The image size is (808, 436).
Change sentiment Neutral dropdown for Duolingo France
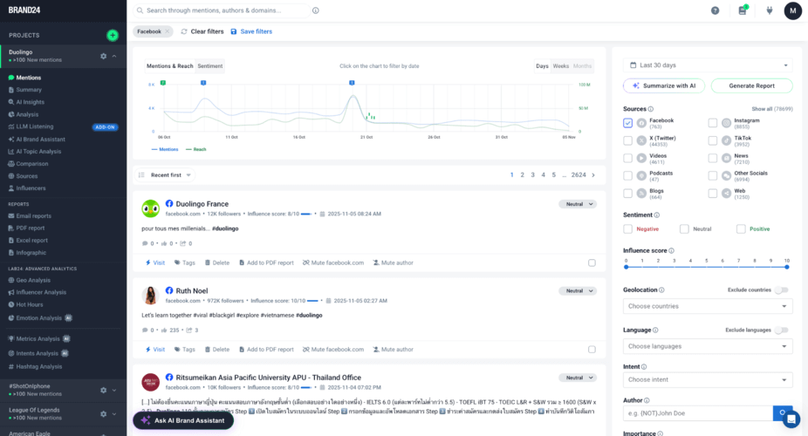578,204
